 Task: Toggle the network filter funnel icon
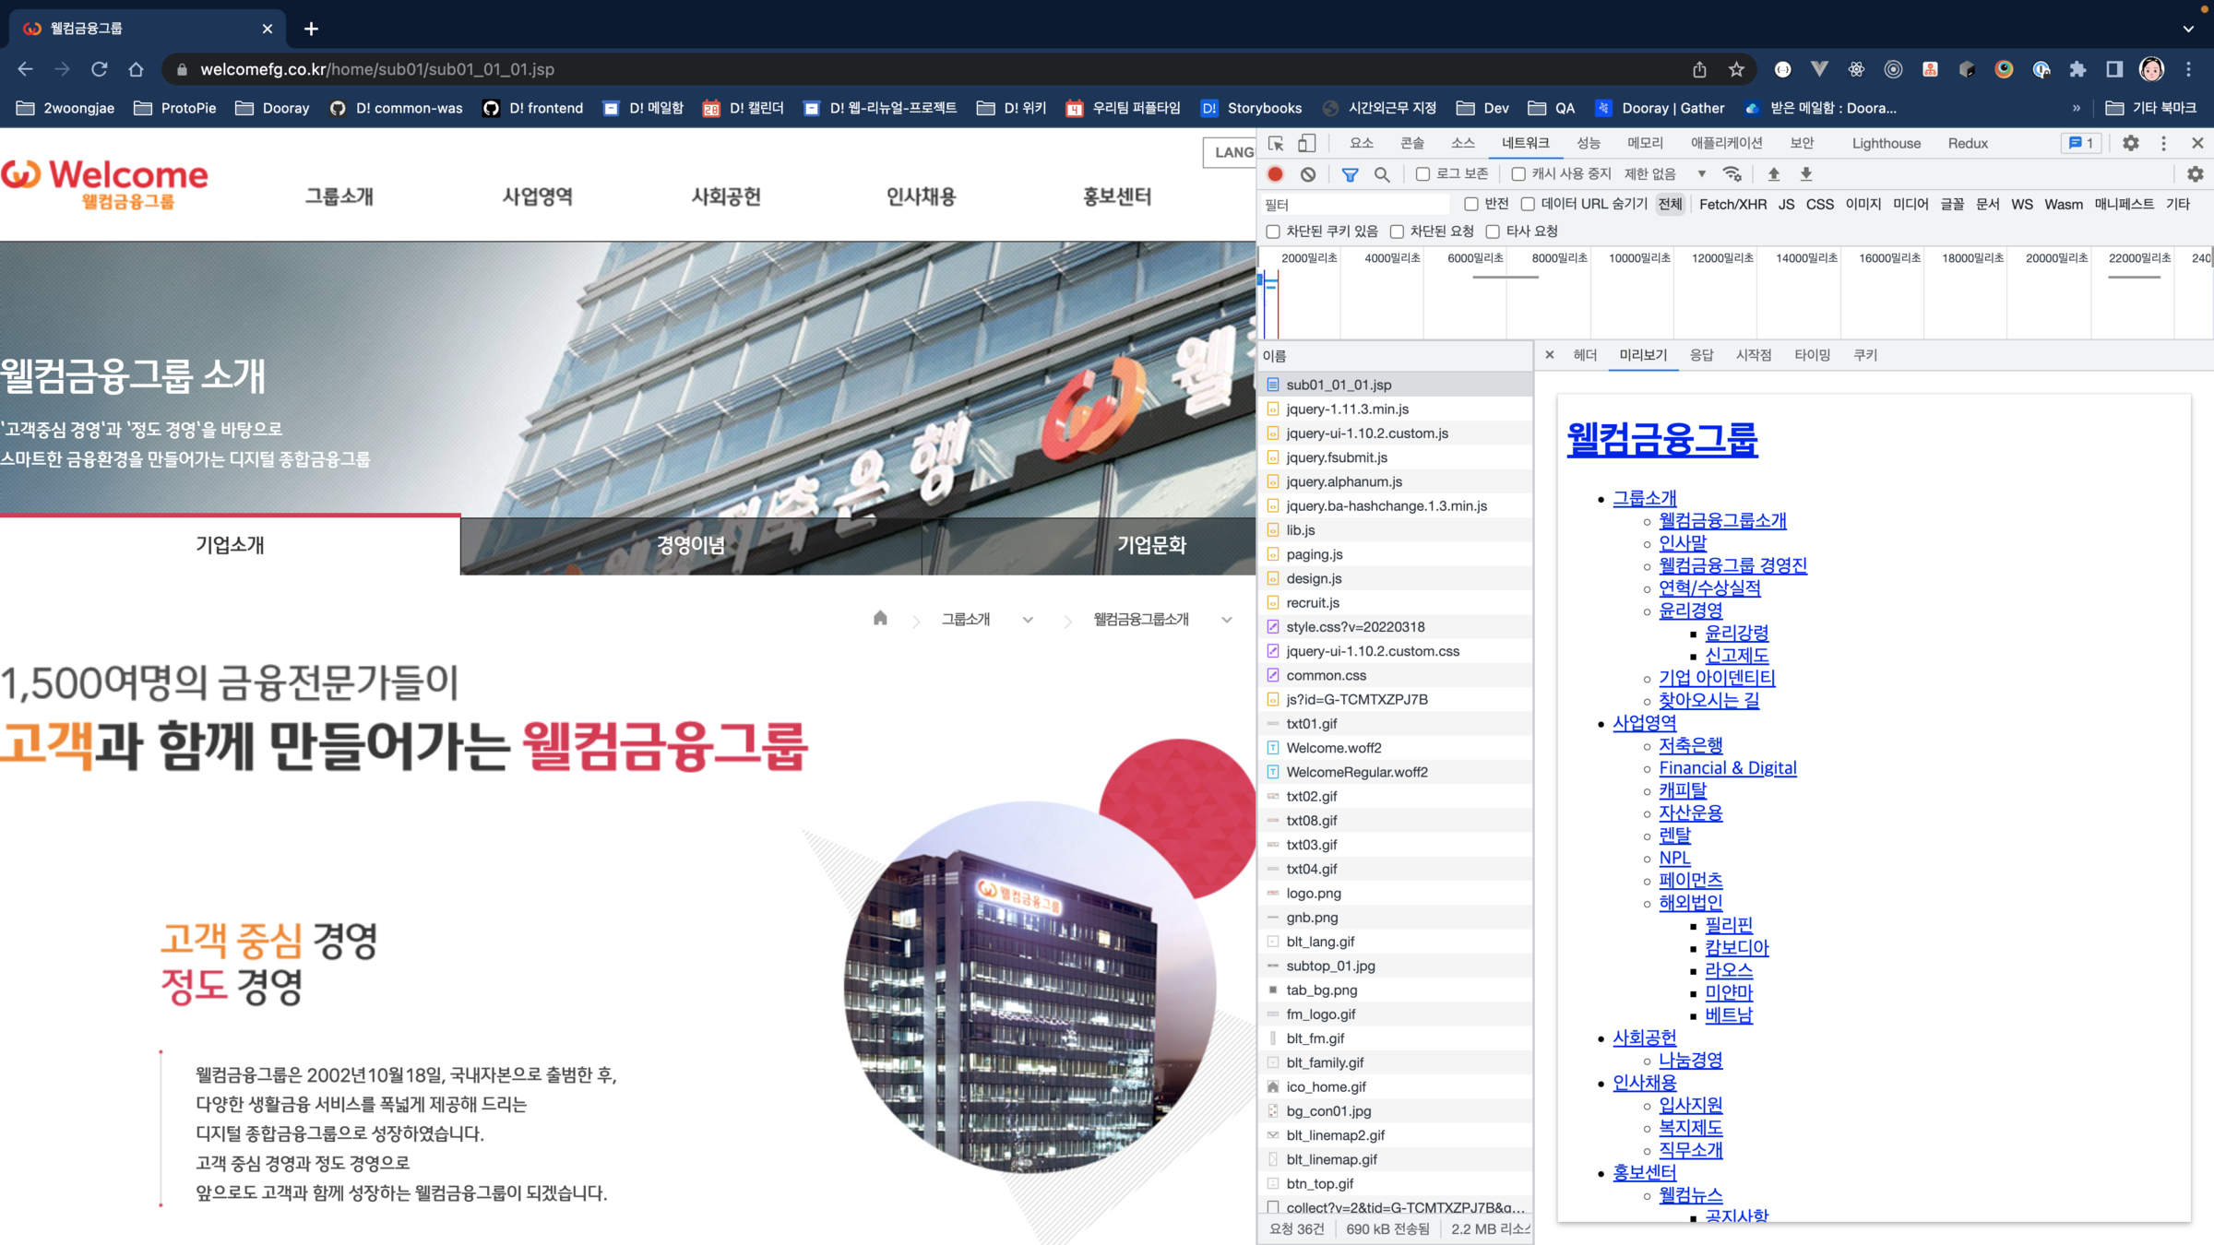[x=1350, y=174]
